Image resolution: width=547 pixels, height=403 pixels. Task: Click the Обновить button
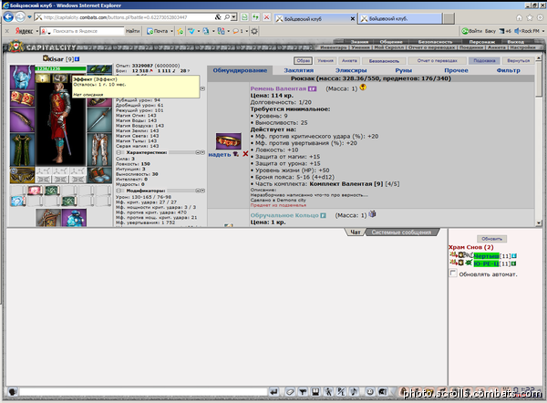[491, 239]
